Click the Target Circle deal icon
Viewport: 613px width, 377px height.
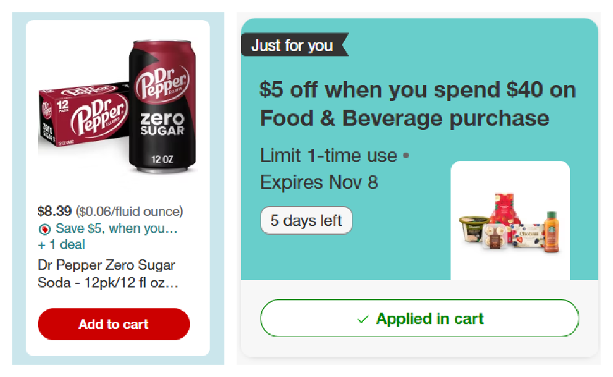coord(44,229)
